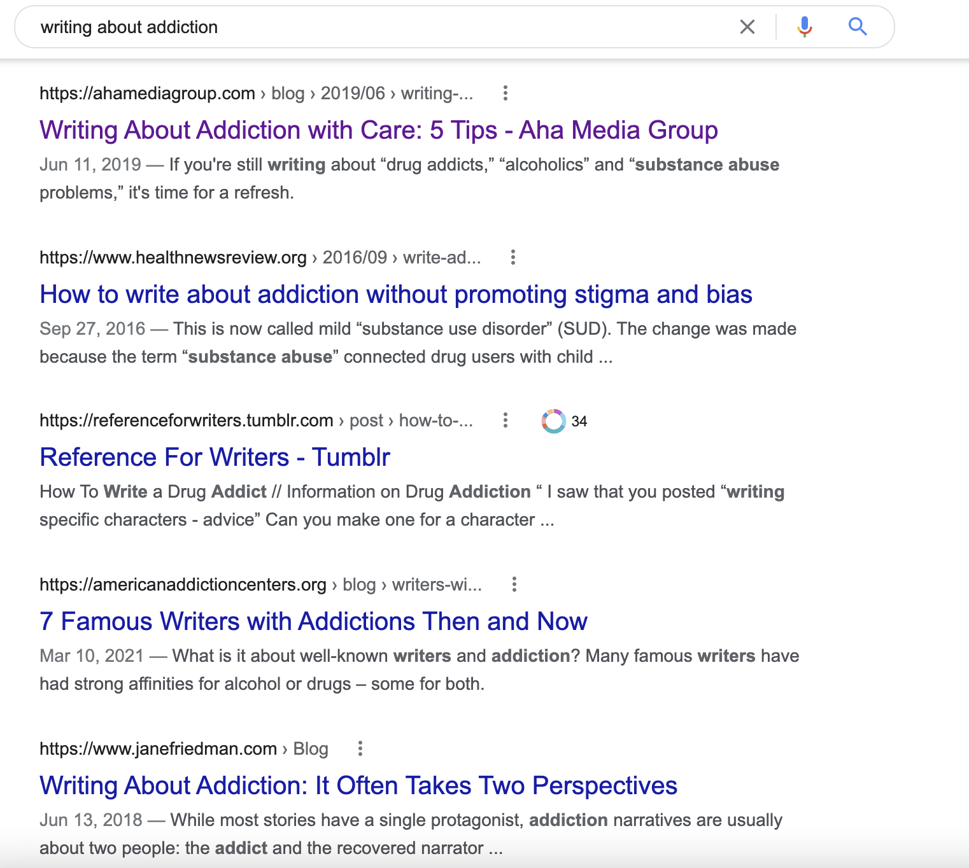Click the referenceforwriters.tumblr.com URL breadcrumb
Image resolution: width=969 pixels, height=868 pixels.
coord(256,421)
